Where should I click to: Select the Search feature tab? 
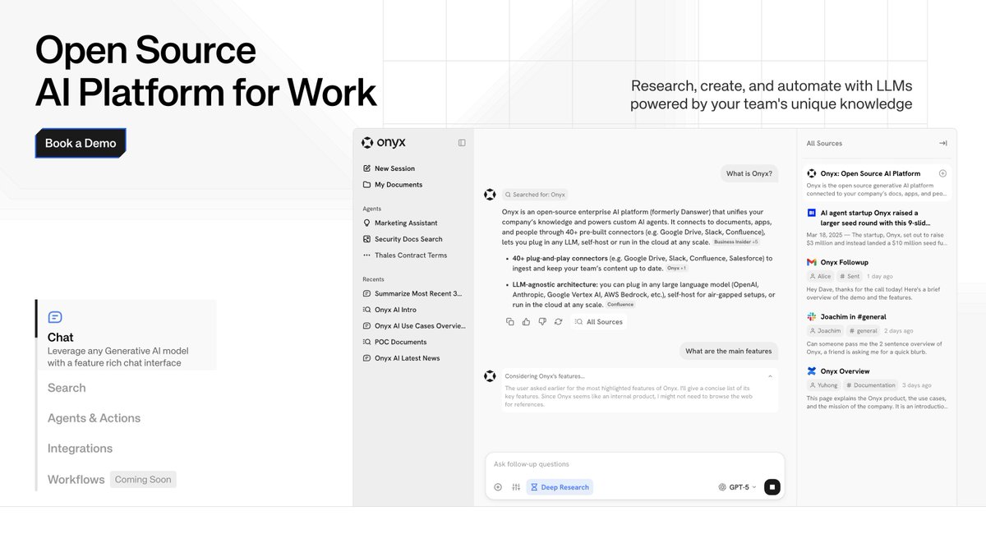(67, 388)
